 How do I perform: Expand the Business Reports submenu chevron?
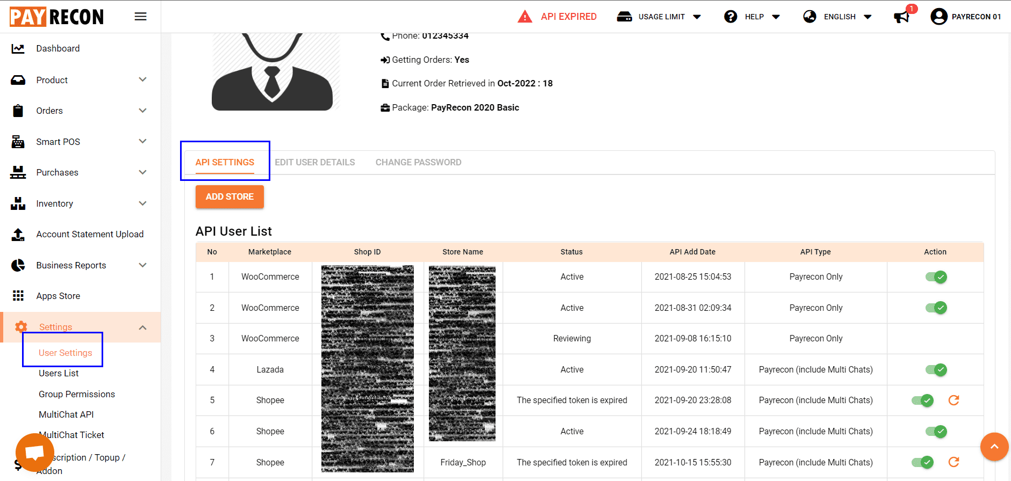pyautogui.click(x=142, y=265)
